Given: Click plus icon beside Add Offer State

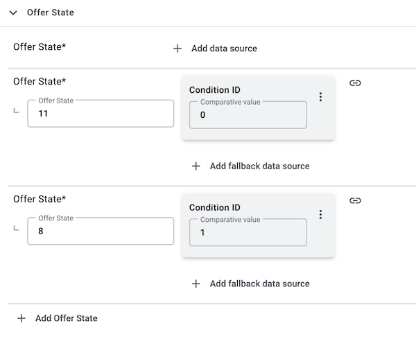Looking at the screenshot, I should (x=21, y=318).
